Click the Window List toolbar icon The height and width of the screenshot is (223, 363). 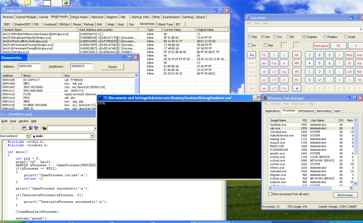(36, 128)
